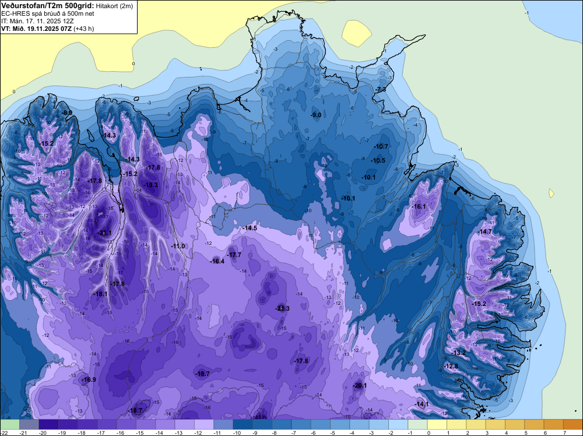The image size is (583, 436).
Task: Pick the light lavender -12 legend swatch
Action: click(x=203, y=424)
